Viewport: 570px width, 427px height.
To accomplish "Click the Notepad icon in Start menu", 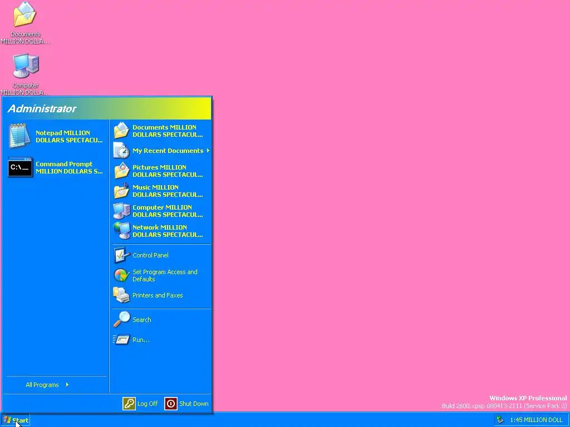I will [x=19, y=136].
